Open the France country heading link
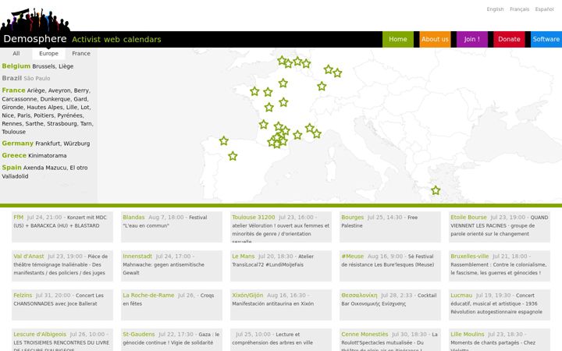The image size is (562, 351). (x=13, y=90)
